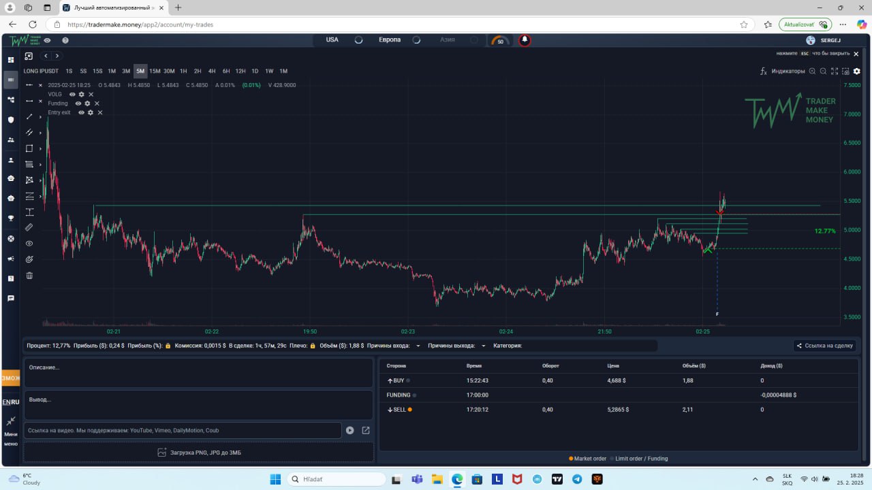Pick the text annotation tool
This screenshot has height=490, width=872.
29,212
